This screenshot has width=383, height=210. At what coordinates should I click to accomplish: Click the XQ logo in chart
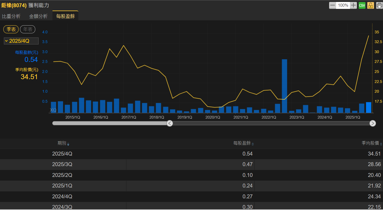pos(53,110)
